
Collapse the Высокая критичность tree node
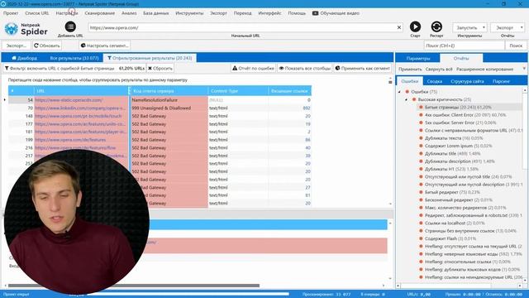pos(406,99)
